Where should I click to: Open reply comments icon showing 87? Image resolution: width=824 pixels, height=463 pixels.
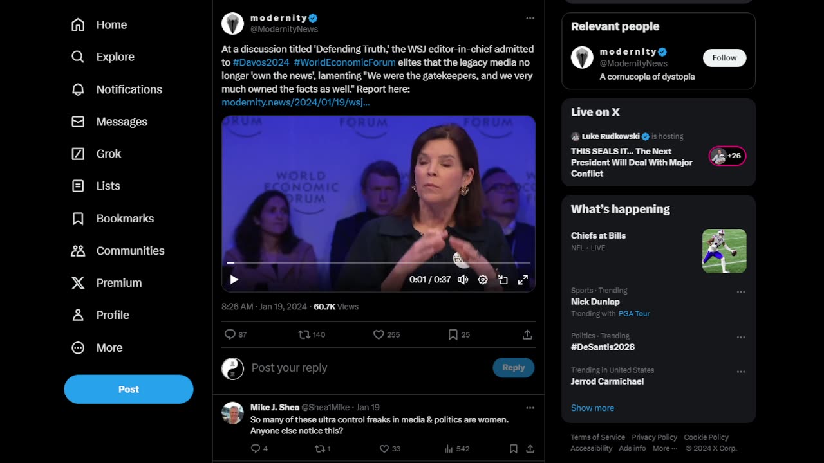point(230,334)
